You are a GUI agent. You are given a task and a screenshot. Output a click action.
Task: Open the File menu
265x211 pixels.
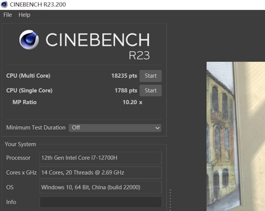tap(8, 15)
